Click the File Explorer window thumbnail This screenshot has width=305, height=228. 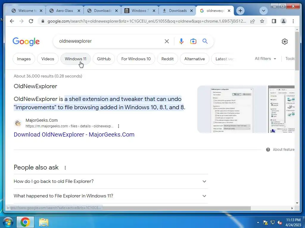(x=281, y=109)
